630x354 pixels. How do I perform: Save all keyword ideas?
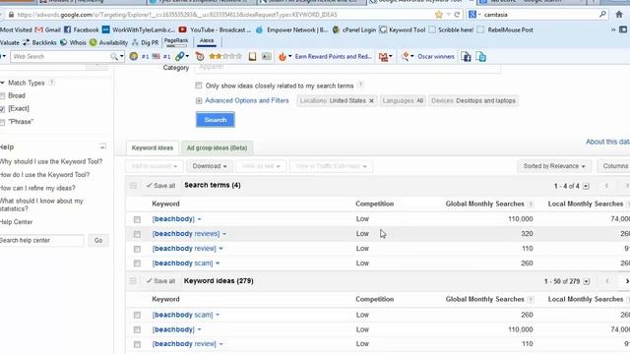point(160,281)
